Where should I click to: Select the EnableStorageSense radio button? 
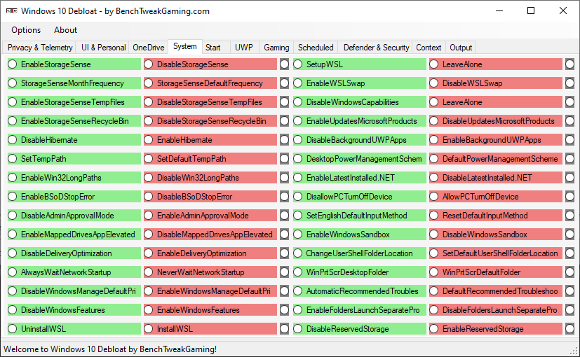(x=74, y=64)
